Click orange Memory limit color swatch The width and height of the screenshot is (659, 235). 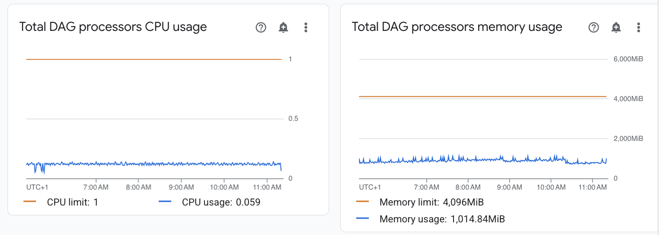(362, 202)
